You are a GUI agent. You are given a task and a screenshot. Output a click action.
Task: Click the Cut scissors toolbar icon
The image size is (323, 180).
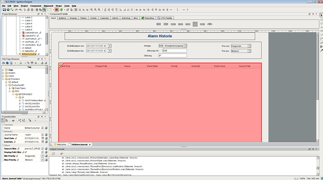[x=25, y=10]
